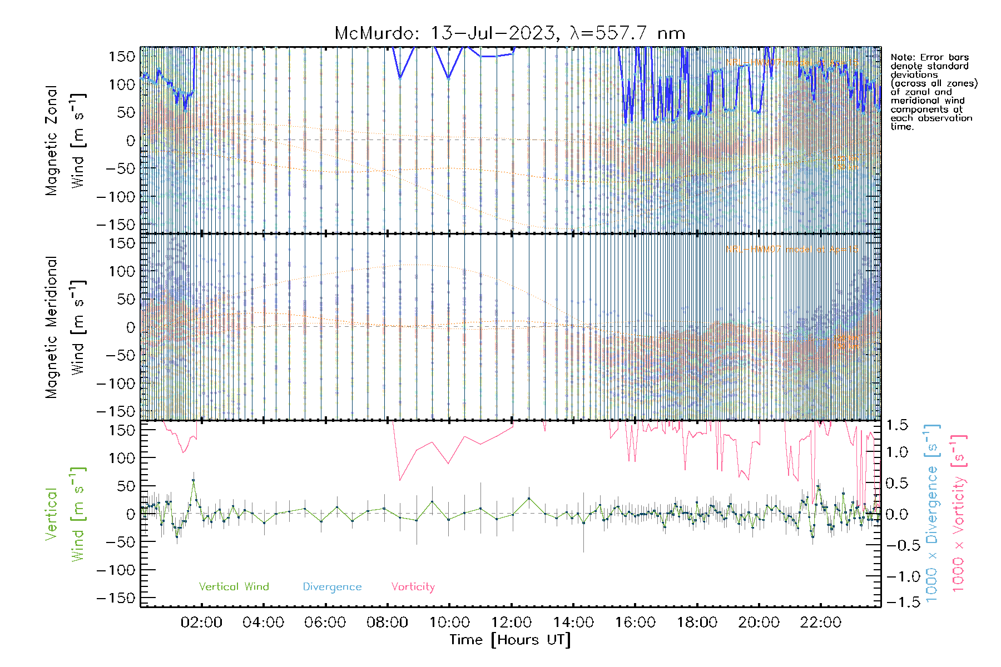Viewport: 1001px width, 667px height.
Task: Click the green Vertical Wind legend label
Action: [234, 587]
